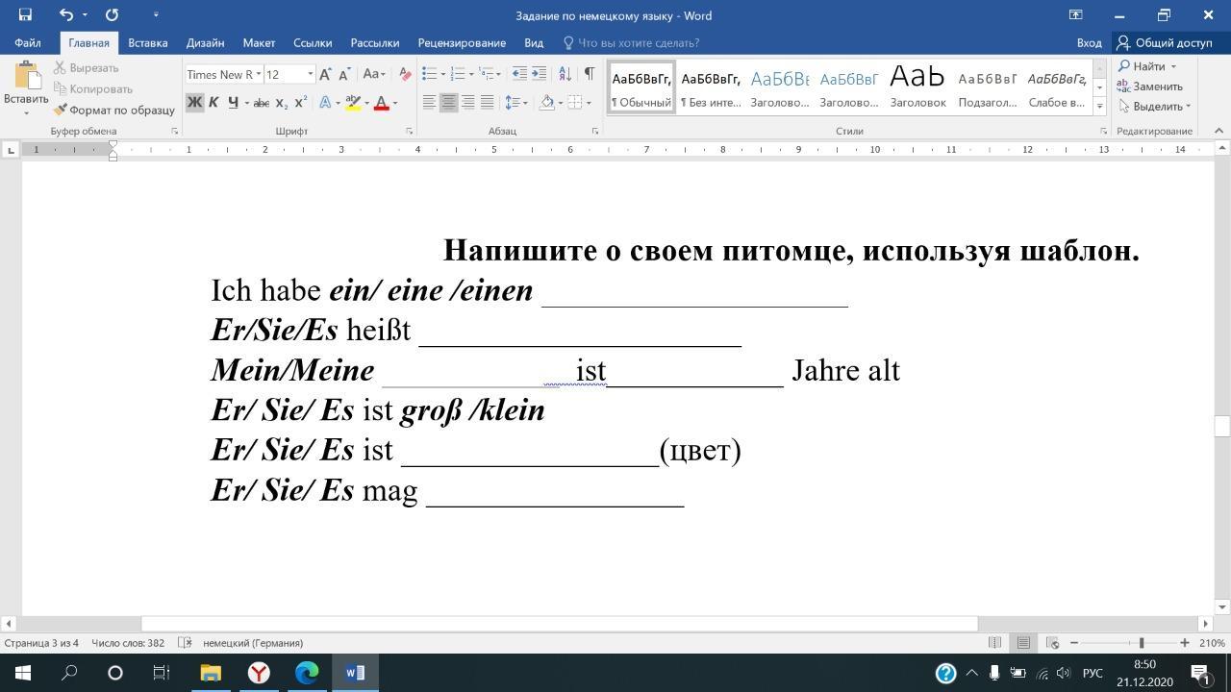This screenshot has width=1231, height=692.
Task: Select the Обычный style
Action: [641, 87]
